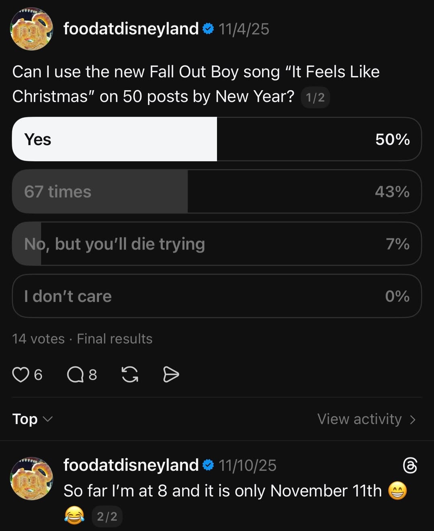Open the Top sort dropdown

32,419
